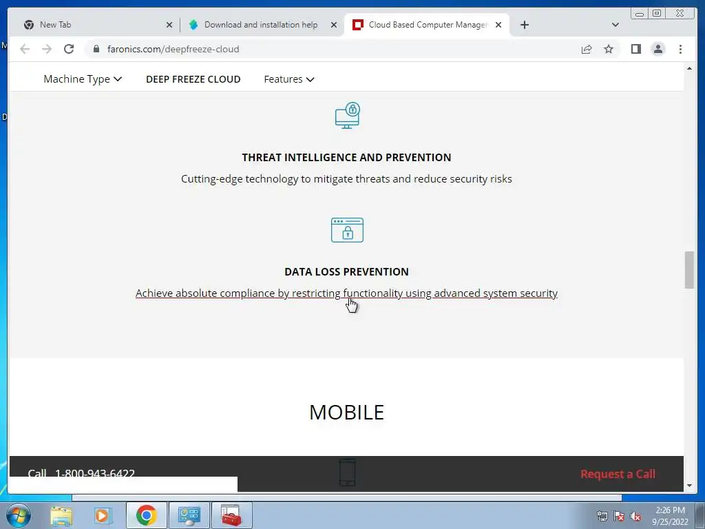Click DEEP FREEZE CLOUD menu item
The width and height of the screenshot is (705, 529).
tap(193, 79)
